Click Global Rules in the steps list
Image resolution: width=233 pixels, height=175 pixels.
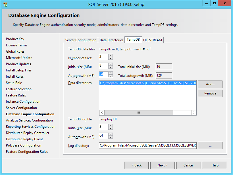click(x=15, y=52)
